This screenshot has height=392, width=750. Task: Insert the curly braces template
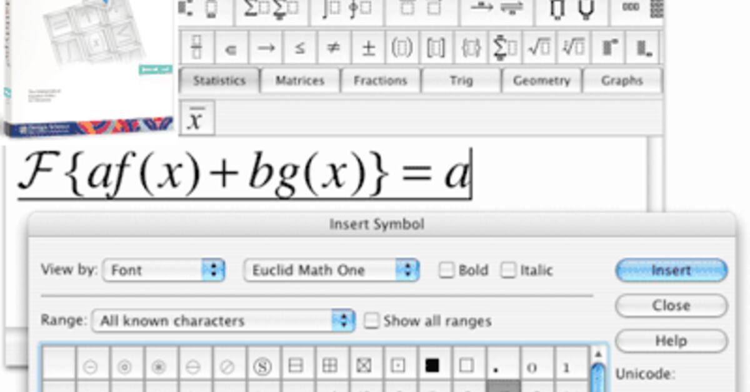(471, 47)
